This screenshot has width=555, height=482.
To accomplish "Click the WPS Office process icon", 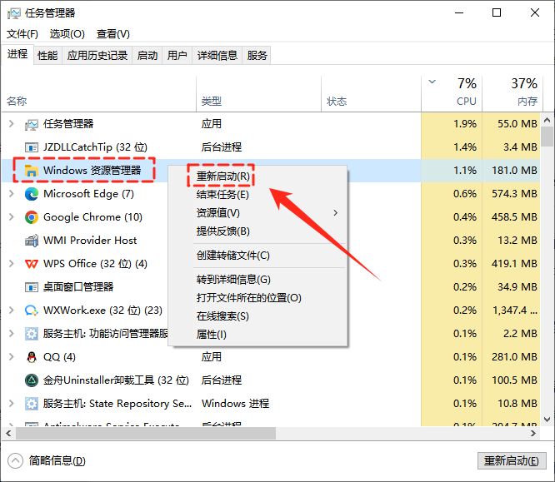I will tap(32, 264).
